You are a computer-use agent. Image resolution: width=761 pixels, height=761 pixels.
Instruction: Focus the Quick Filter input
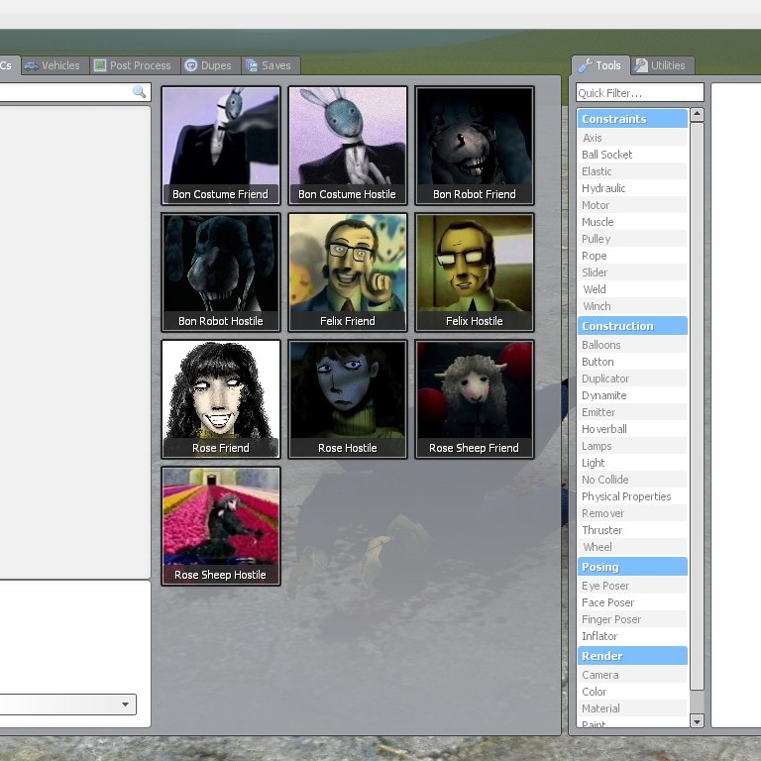640,93
